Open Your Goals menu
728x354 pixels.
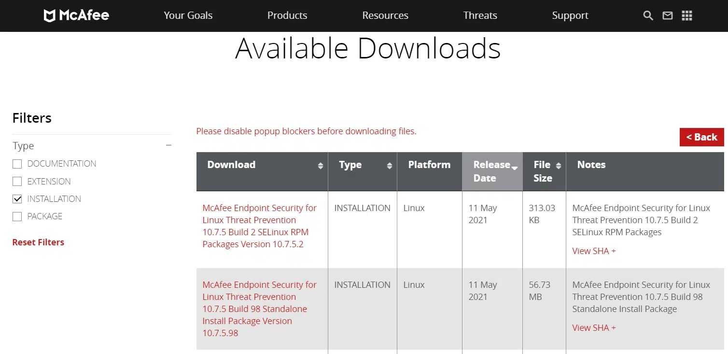[x=188, y=15]
